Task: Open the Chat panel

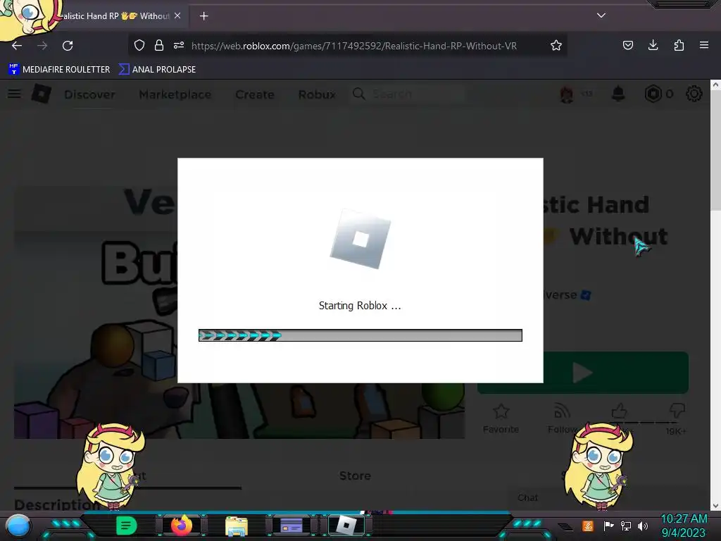Action: (527, 498)
